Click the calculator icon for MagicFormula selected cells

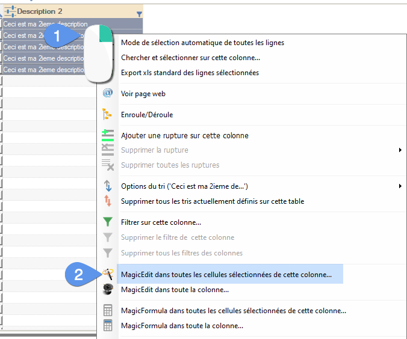(108, 311)
